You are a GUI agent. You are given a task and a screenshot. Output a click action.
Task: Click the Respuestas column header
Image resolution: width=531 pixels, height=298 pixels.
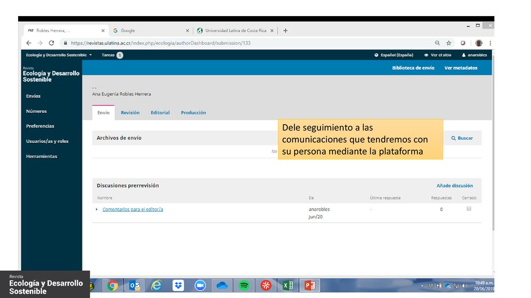pyautogui.click(x=441, y=198)
